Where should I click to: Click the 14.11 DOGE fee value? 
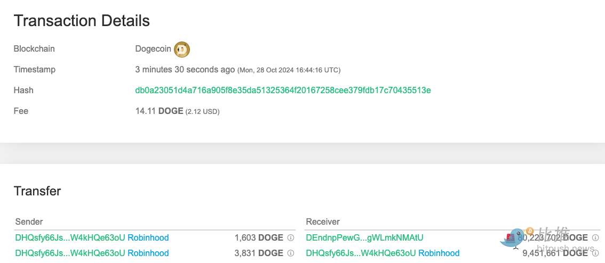coord(159,111)
